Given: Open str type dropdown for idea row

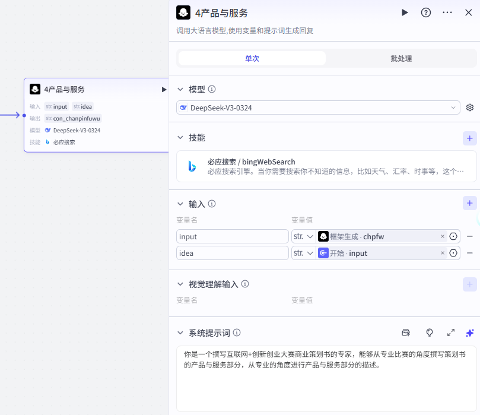Looking at the screenshot, I should point(303,253).
